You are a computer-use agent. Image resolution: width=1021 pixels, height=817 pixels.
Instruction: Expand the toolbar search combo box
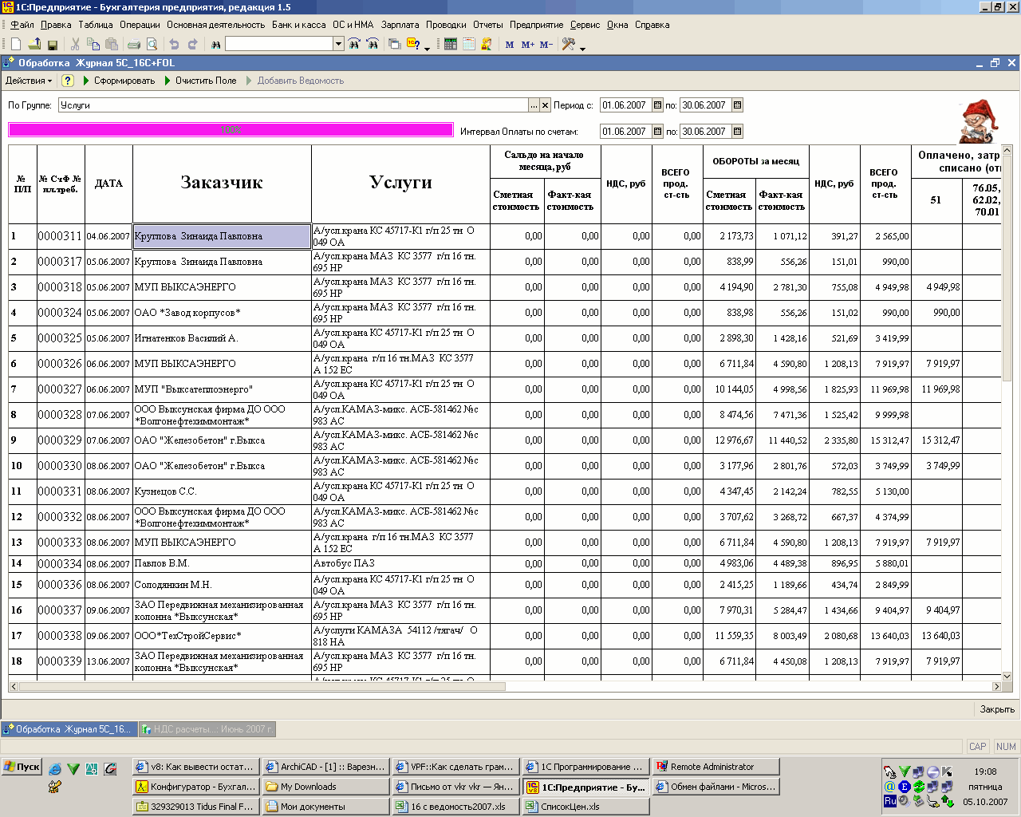click(339, 45)
